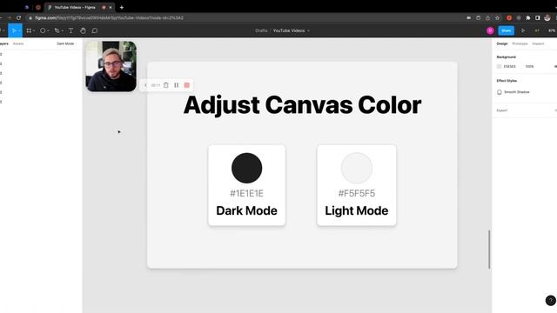Screen dimensions: 557x313
Task: Click the green A? badge icon
Action: pos(537,30)
